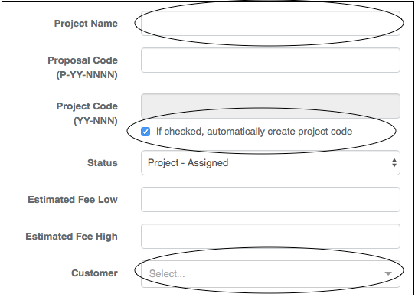Click the Estimated Fee Low label

tap(73, 199)
